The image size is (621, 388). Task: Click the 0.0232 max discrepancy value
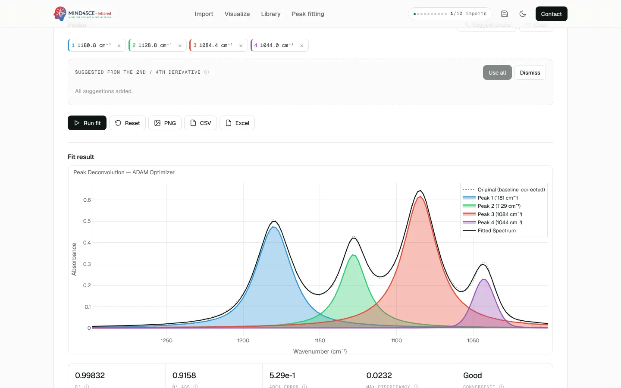pos(379,375)
